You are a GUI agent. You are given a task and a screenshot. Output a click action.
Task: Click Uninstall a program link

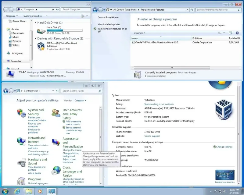[38, 183]
